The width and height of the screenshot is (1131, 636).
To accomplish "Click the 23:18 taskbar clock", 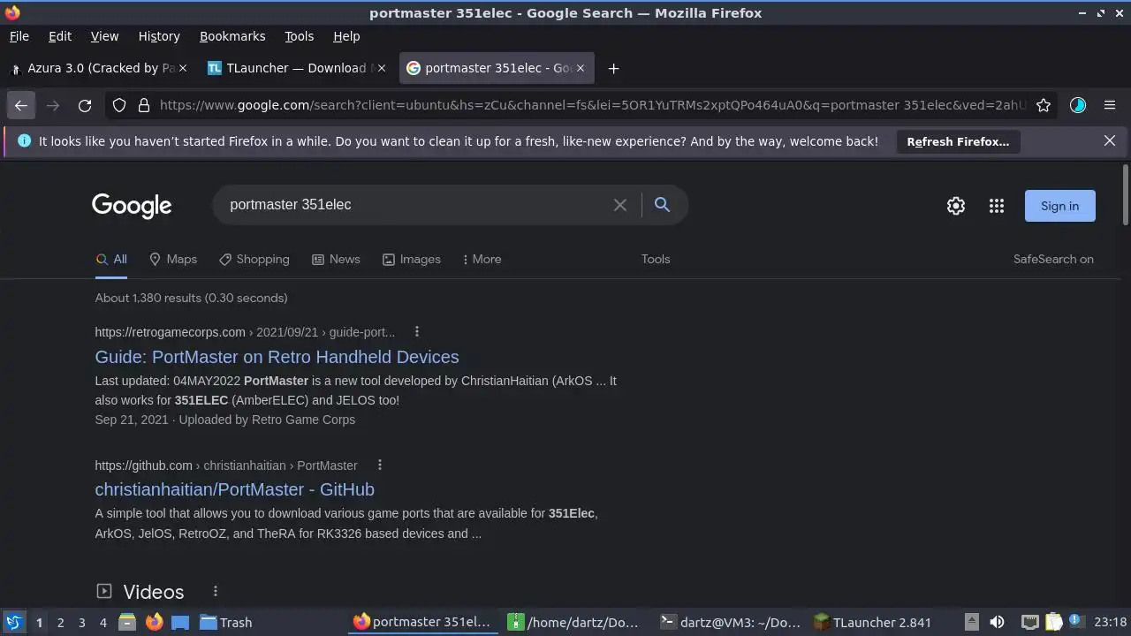I will pos(1111,622).
